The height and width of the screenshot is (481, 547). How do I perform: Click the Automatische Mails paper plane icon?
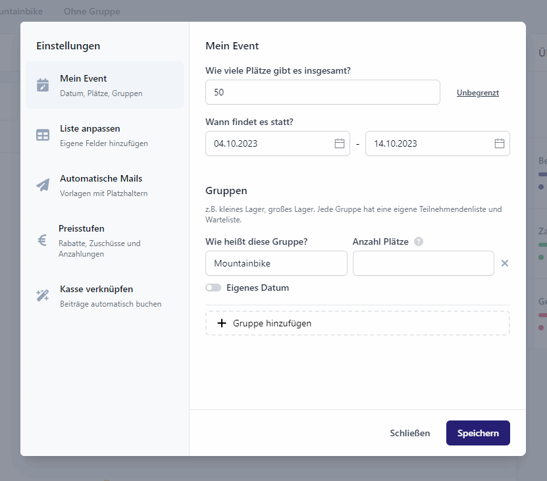click(x=43, y=185)
